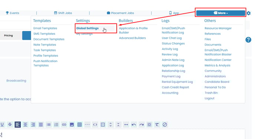Align text right in editor
The height and width of the screenshot is (139, 255).
33,125
